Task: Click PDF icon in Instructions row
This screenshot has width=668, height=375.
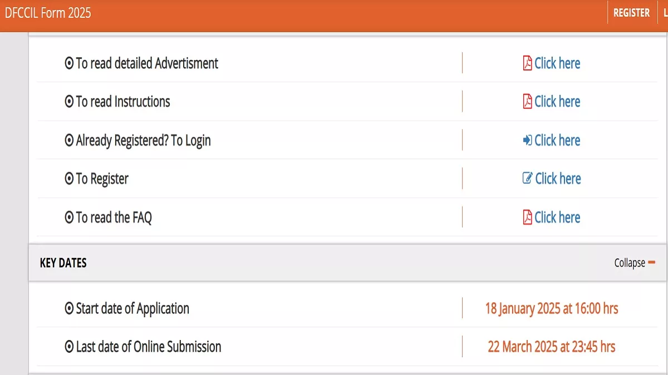Action: coord(527,102)
